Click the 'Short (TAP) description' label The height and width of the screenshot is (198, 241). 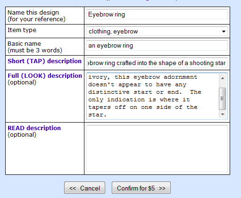[x=44, y=61]
